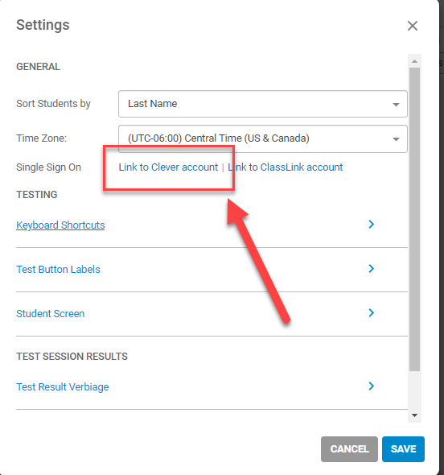Open Test Button Labels settings
This screenshot has width=444, height=475.
pos(58,270)
